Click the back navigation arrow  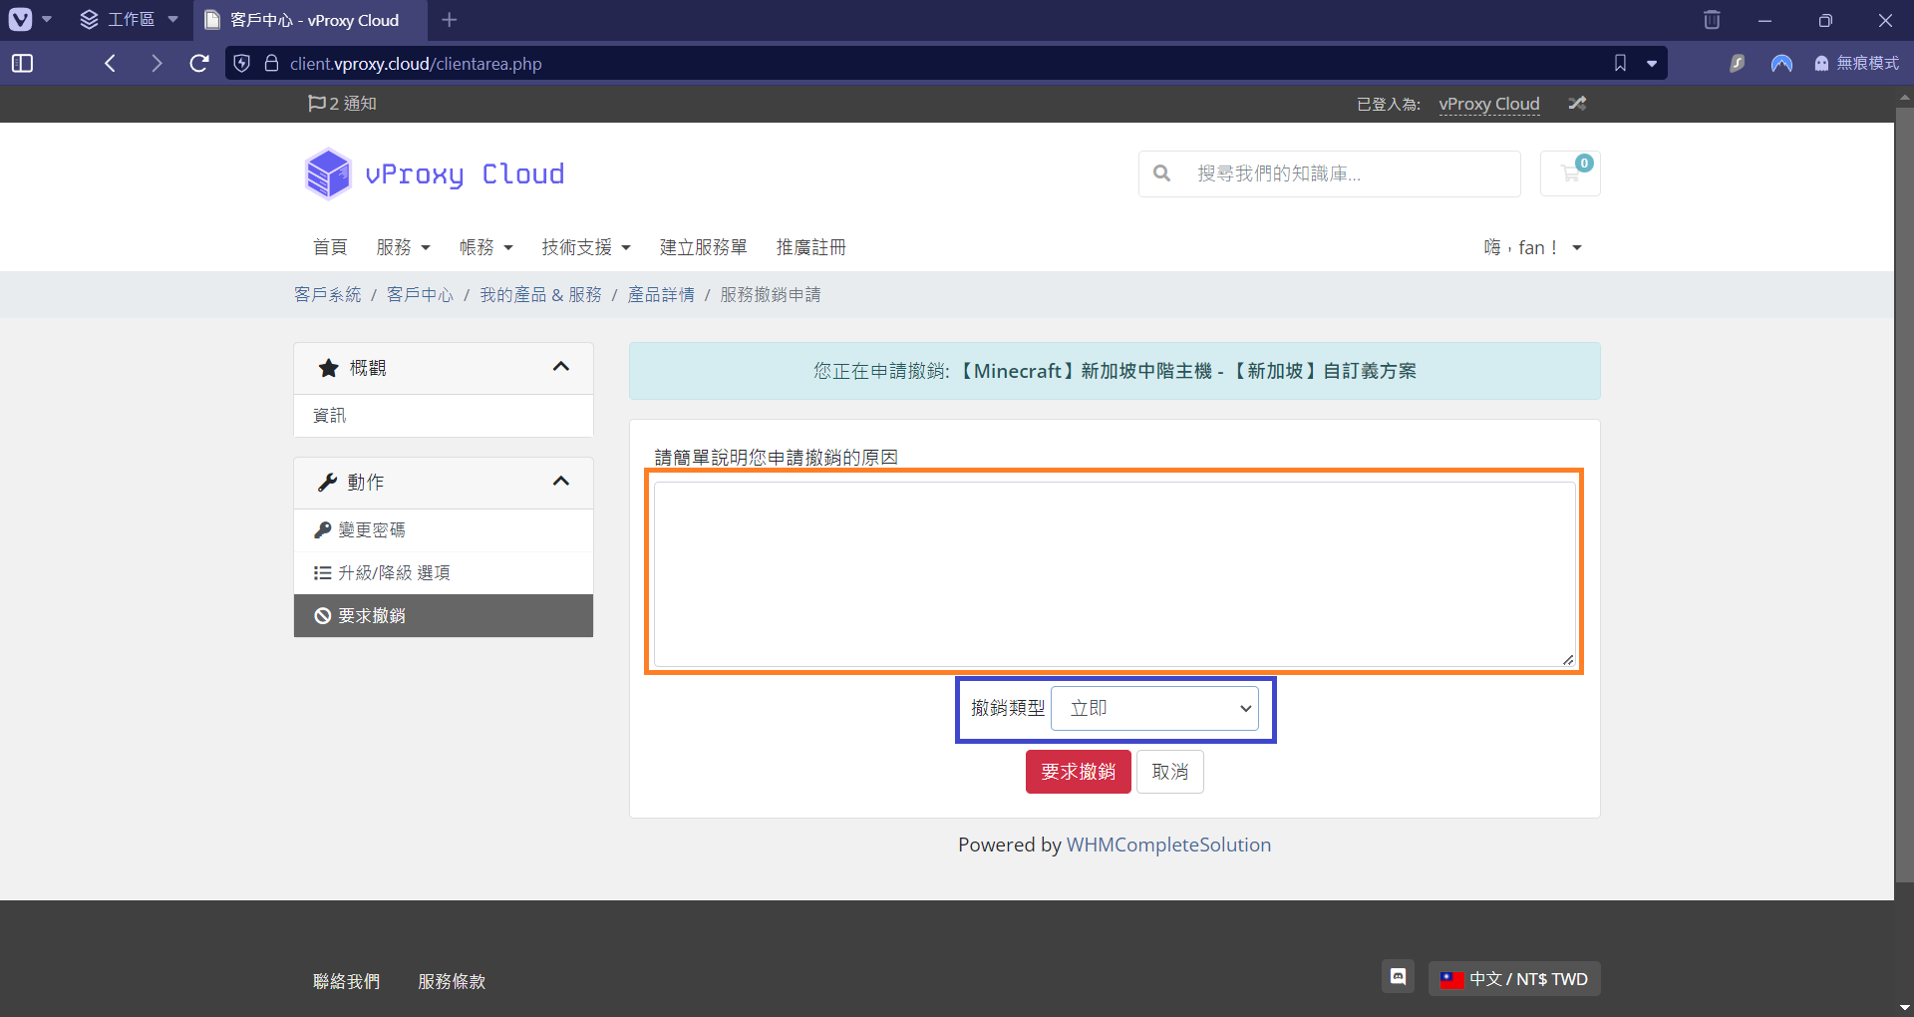click(x=111, y=64)
